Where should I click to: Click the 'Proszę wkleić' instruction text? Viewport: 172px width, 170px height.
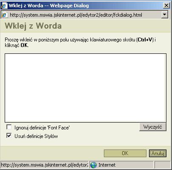(80, 42)
